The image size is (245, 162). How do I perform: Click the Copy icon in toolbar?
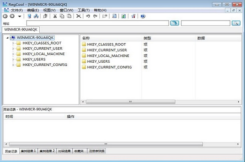[62, 16]
